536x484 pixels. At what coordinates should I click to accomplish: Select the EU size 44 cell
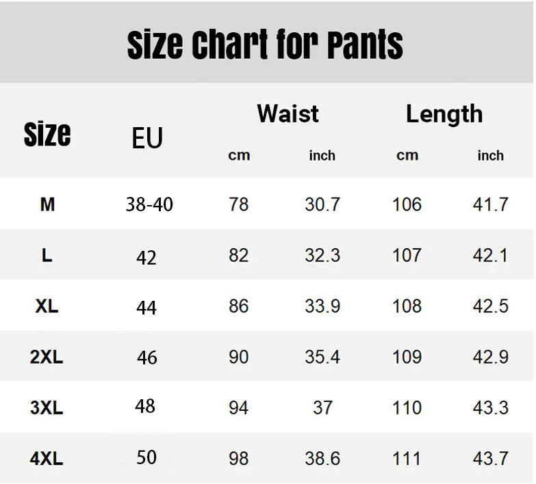click(x=146, y=308)
